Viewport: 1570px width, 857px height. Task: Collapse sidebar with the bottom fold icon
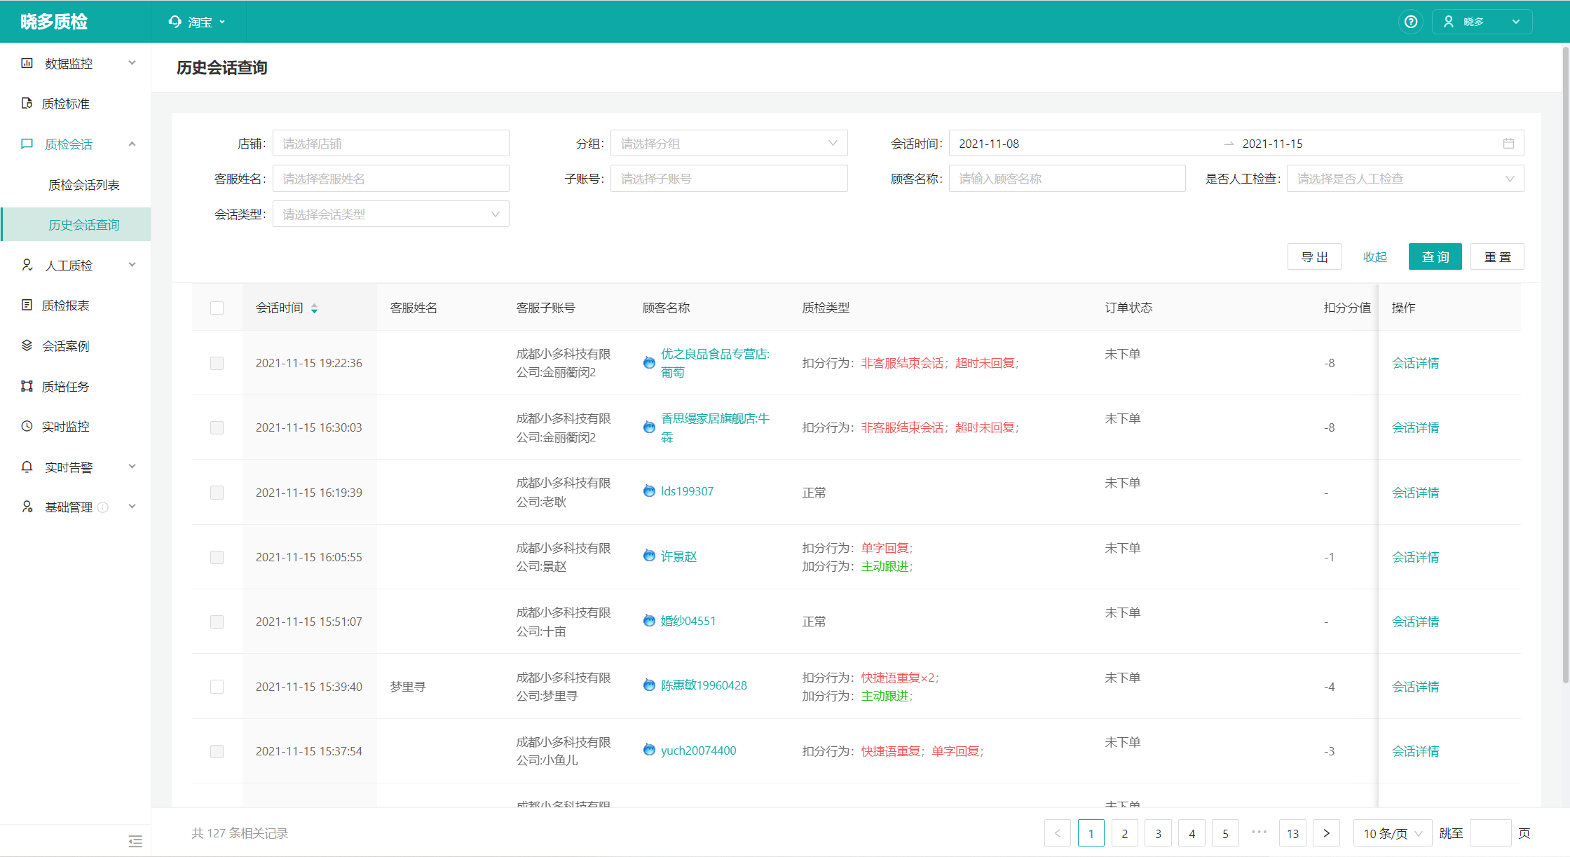tap(135, 841)
